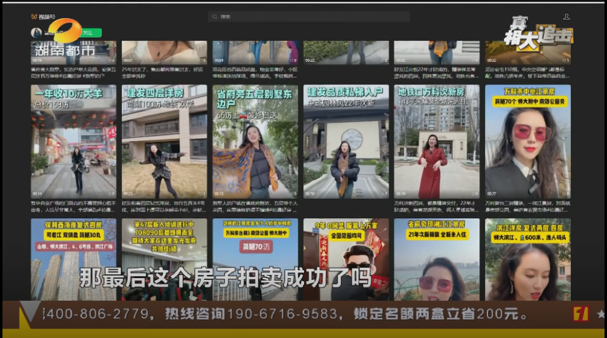Image resolution: width=607 pixels, height=338 pixels.
Task: Click the like heart on 建发四层洋房 video
Action: [200, 194]
